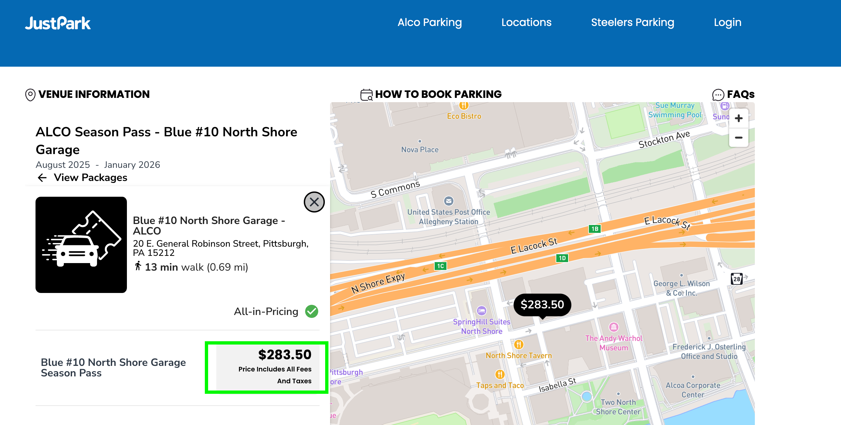Click the car ticket thumbnail image
This screenshot has width=841, height=425.
[81, 245]
